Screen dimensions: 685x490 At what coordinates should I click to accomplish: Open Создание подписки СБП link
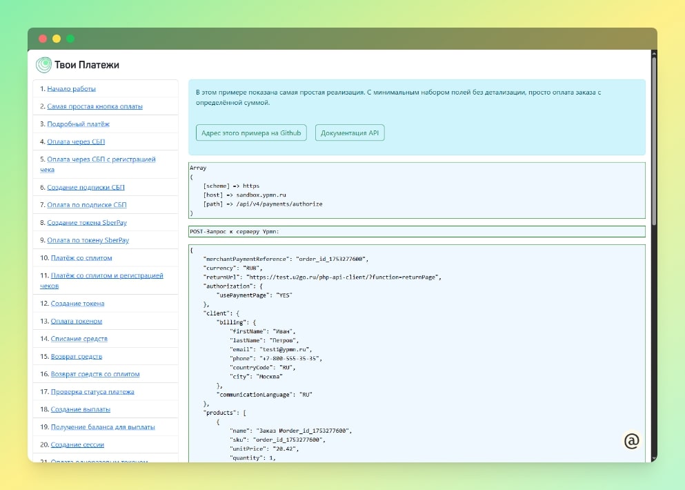coord(86,188)
